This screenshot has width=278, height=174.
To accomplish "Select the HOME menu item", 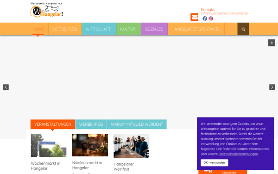I will pos(38,29).
